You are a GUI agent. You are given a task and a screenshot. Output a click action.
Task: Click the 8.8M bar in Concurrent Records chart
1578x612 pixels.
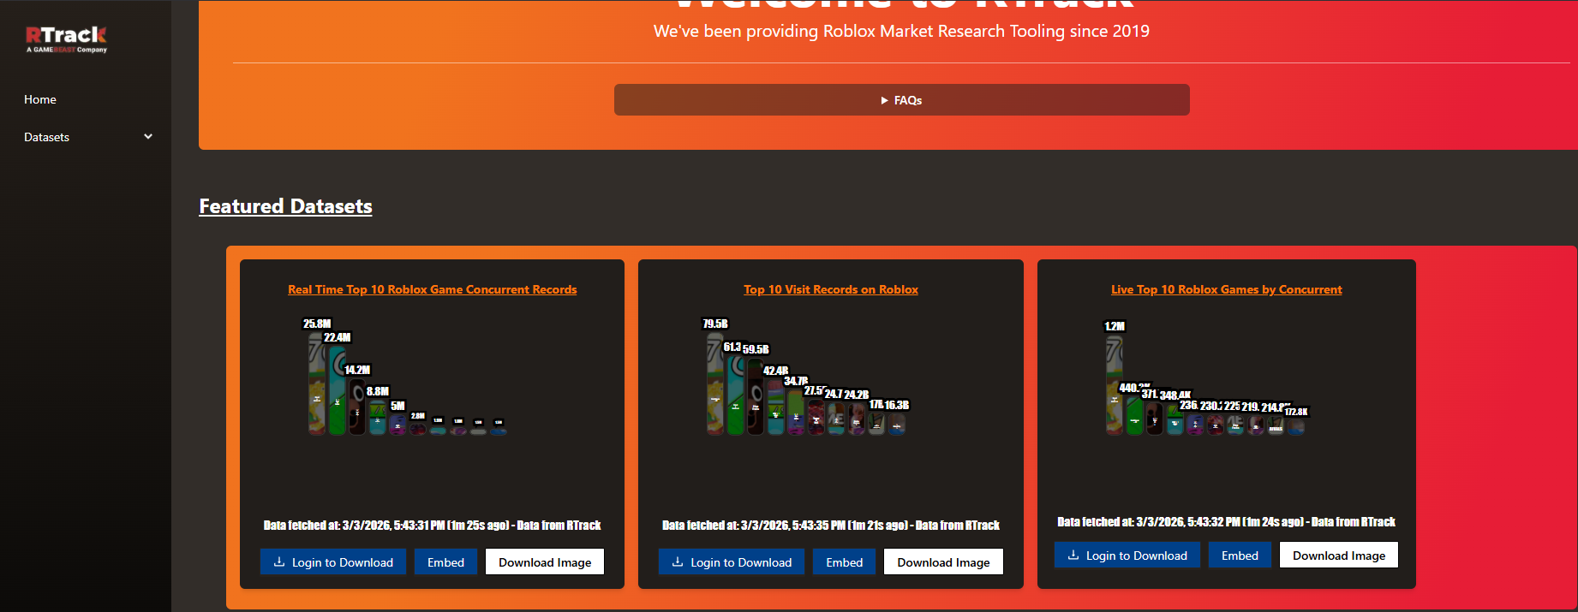(378, 417)
